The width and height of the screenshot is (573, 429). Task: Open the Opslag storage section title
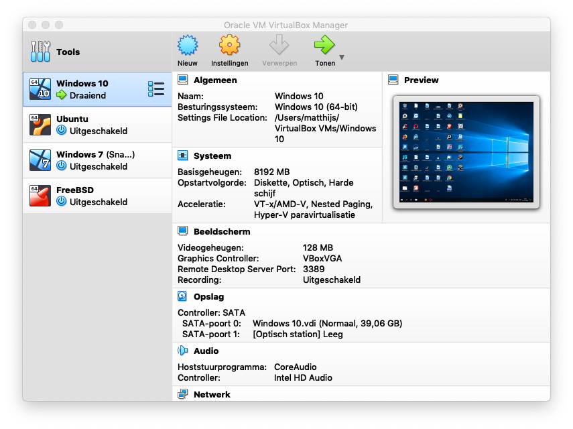coord(208,296)
